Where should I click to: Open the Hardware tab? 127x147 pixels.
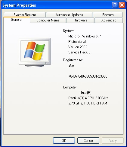click(80, 20)
